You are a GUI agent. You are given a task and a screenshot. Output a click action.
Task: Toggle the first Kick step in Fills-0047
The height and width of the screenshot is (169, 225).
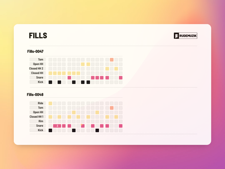tap(50, 82)
